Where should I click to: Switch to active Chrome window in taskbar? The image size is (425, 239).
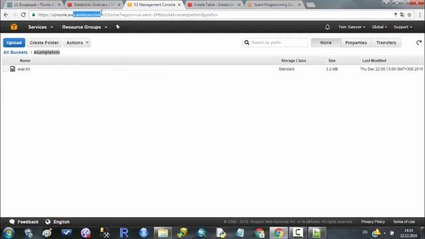[x=278, y=233]
